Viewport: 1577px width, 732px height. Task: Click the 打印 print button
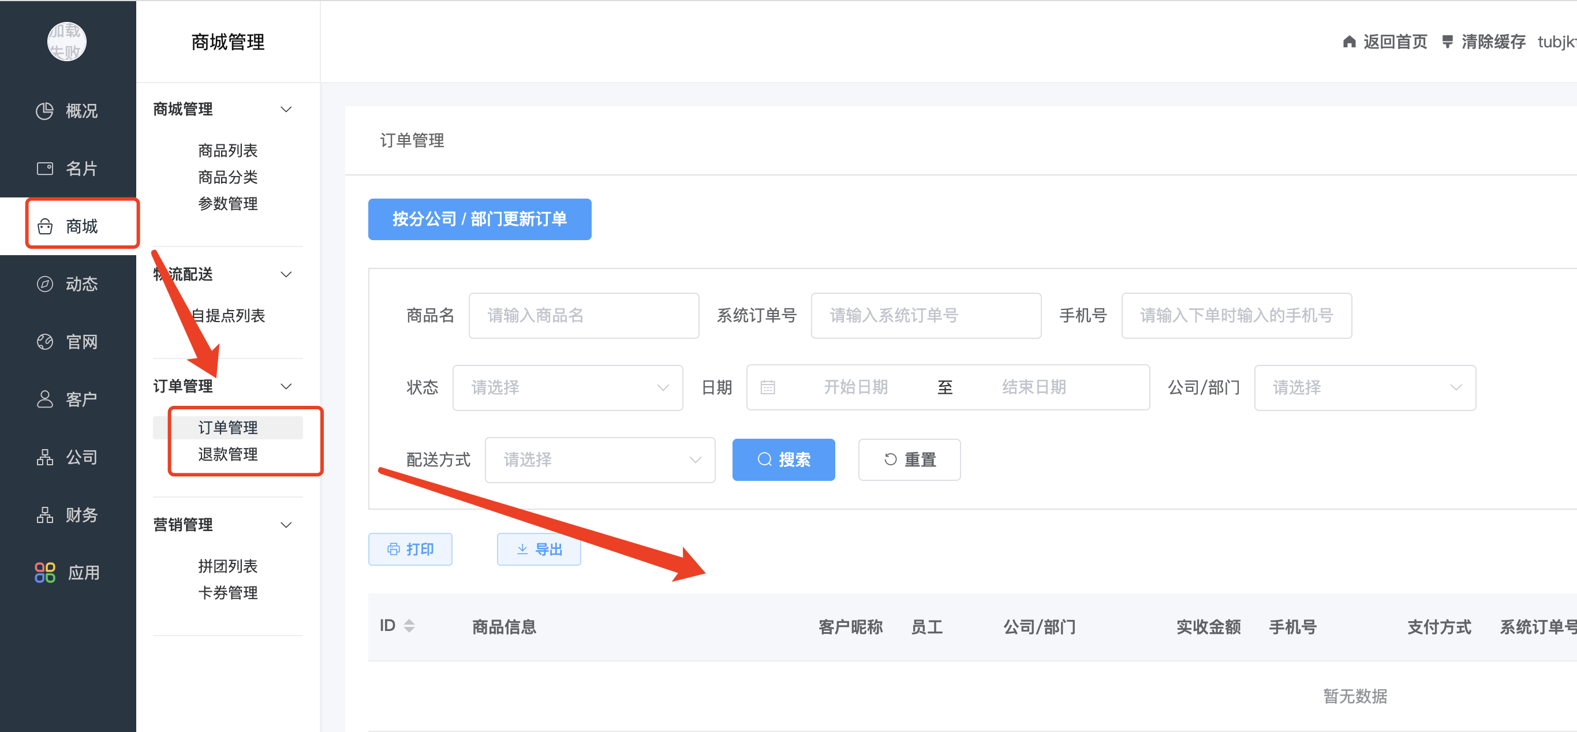(x=410, y=549)
